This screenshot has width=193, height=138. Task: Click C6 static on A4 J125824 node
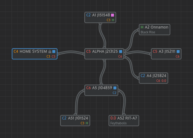coord(158,81)
